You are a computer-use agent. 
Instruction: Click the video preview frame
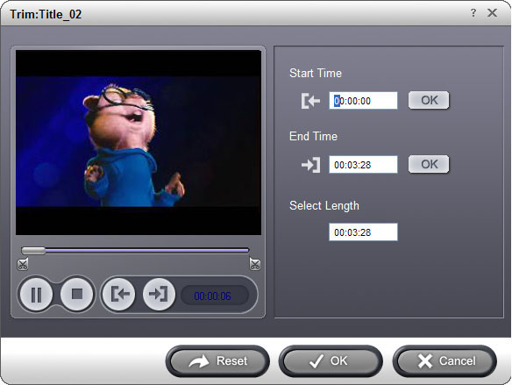pos(139,142)
